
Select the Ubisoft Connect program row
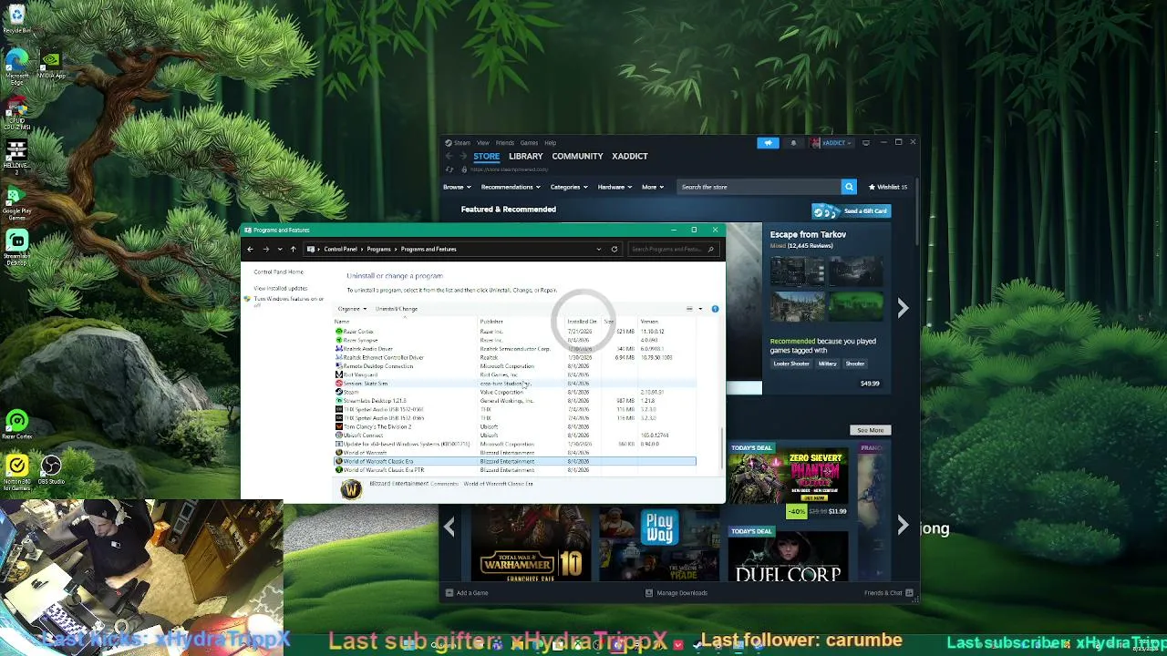pos(515,436)
